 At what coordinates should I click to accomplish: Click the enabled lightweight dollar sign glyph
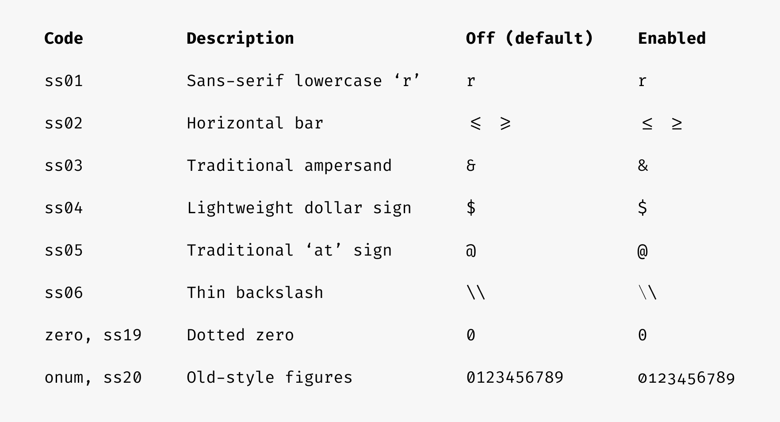click(643, 207)
